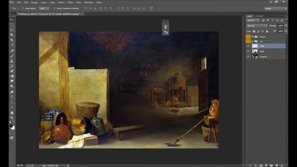The width and height of the screenshot is (297, 167).
Task: Filter layers by pixel layers icon
Action: point(263,20)
